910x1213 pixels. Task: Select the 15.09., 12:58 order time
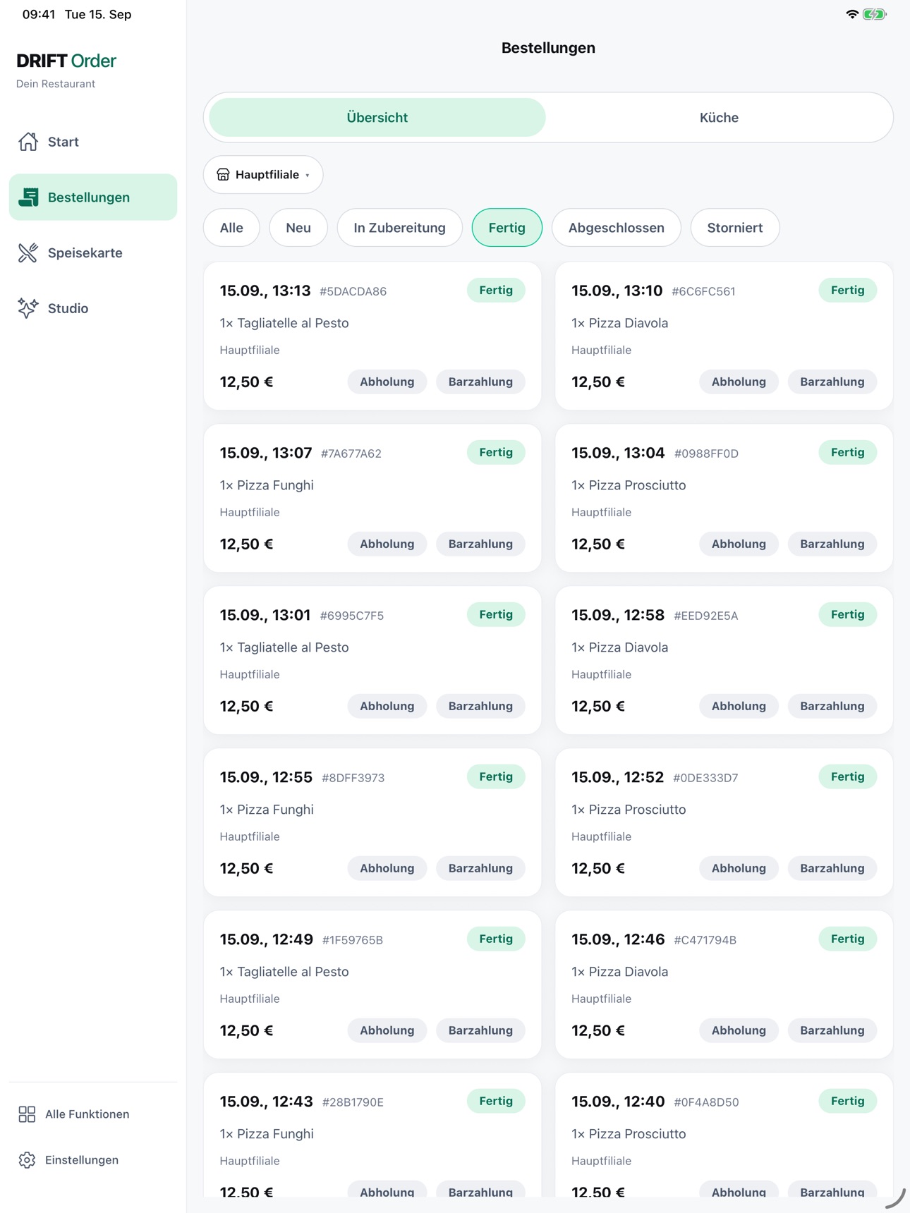pos(618,615)
